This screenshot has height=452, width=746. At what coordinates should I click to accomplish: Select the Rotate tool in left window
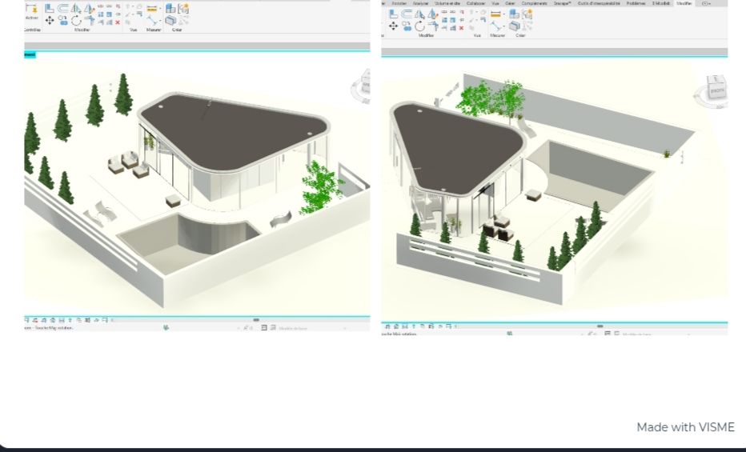(76, 21)
